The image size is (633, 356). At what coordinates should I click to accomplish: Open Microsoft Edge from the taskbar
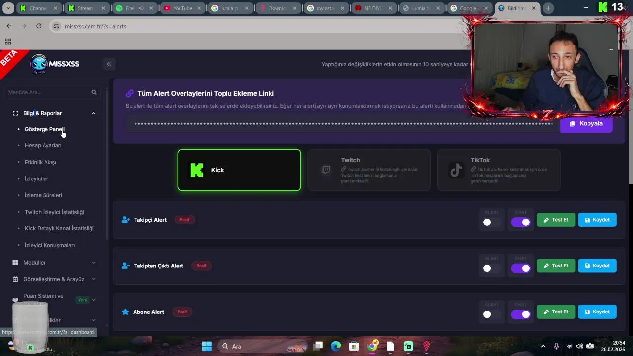click(x=336, y=346)
